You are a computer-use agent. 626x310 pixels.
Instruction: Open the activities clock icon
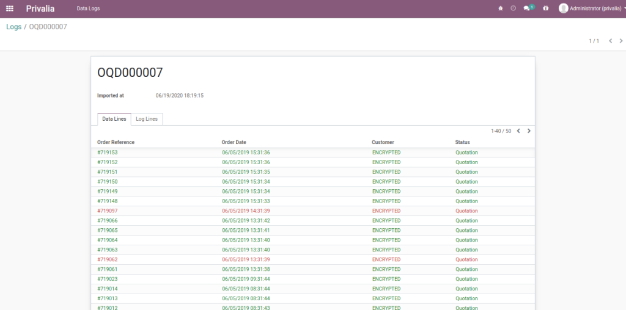[514, 9]
